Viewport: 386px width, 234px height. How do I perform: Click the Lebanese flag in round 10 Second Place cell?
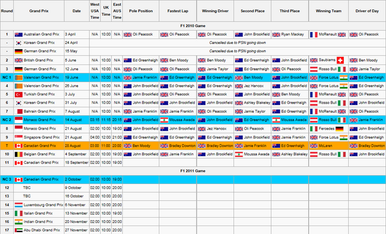click(239, 154)
